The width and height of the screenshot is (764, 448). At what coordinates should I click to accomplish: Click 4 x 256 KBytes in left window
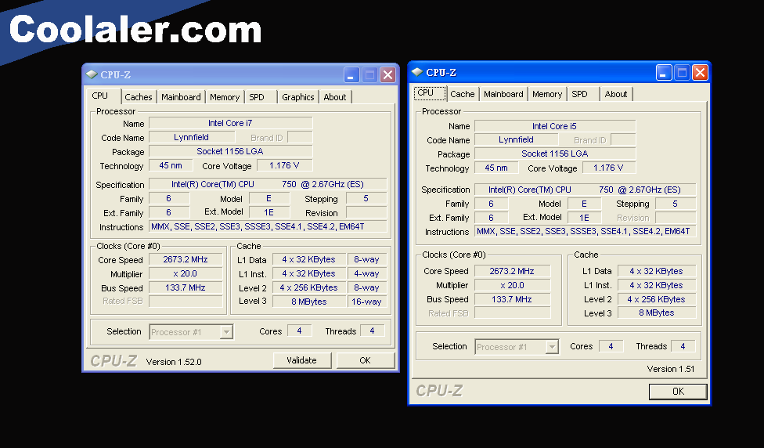[x=309, y=287]
